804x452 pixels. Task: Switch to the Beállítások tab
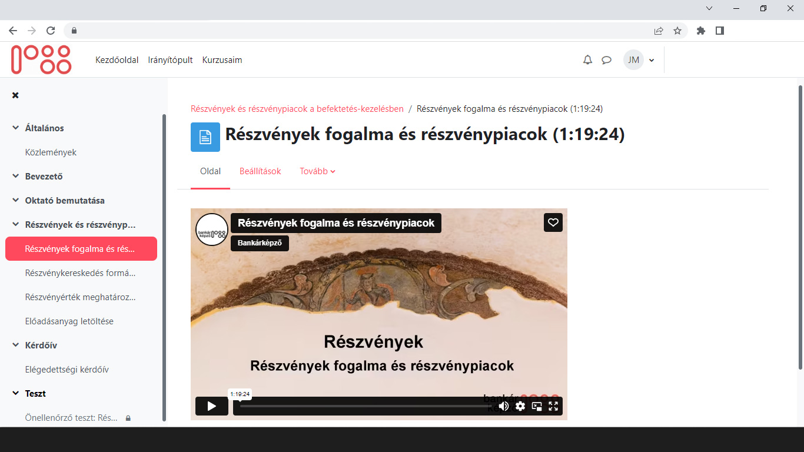coord(260,171)
